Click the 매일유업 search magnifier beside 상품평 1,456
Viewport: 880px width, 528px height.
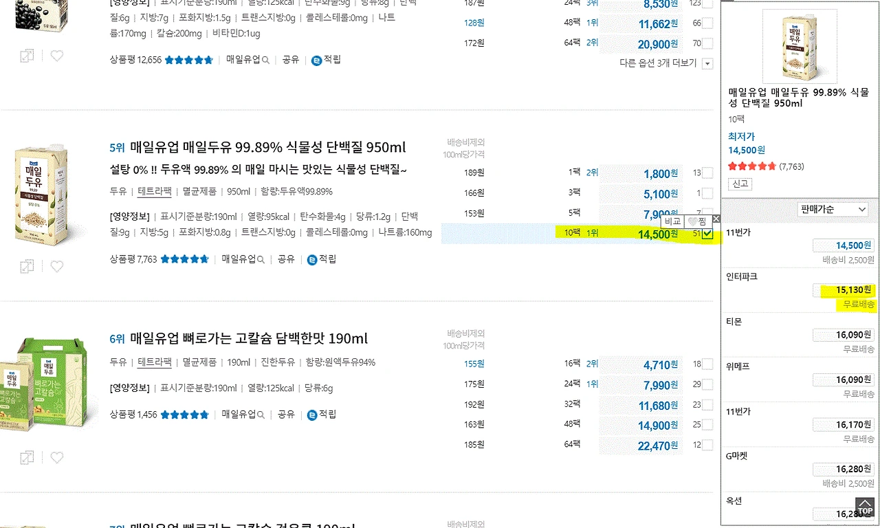tap(261, 415)
